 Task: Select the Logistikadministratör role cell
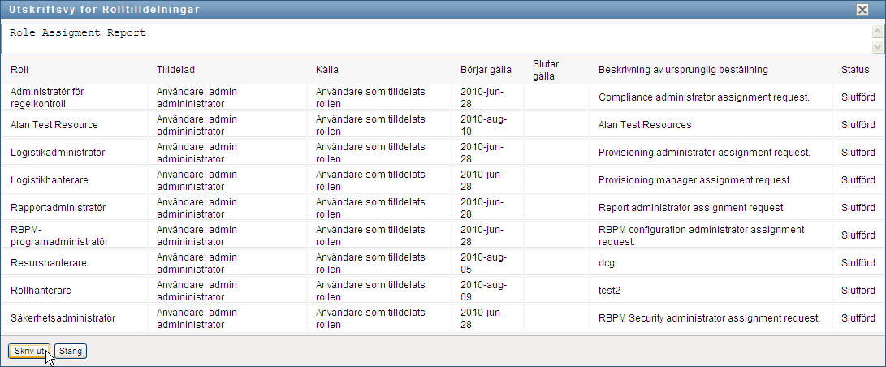pos(74,153)
